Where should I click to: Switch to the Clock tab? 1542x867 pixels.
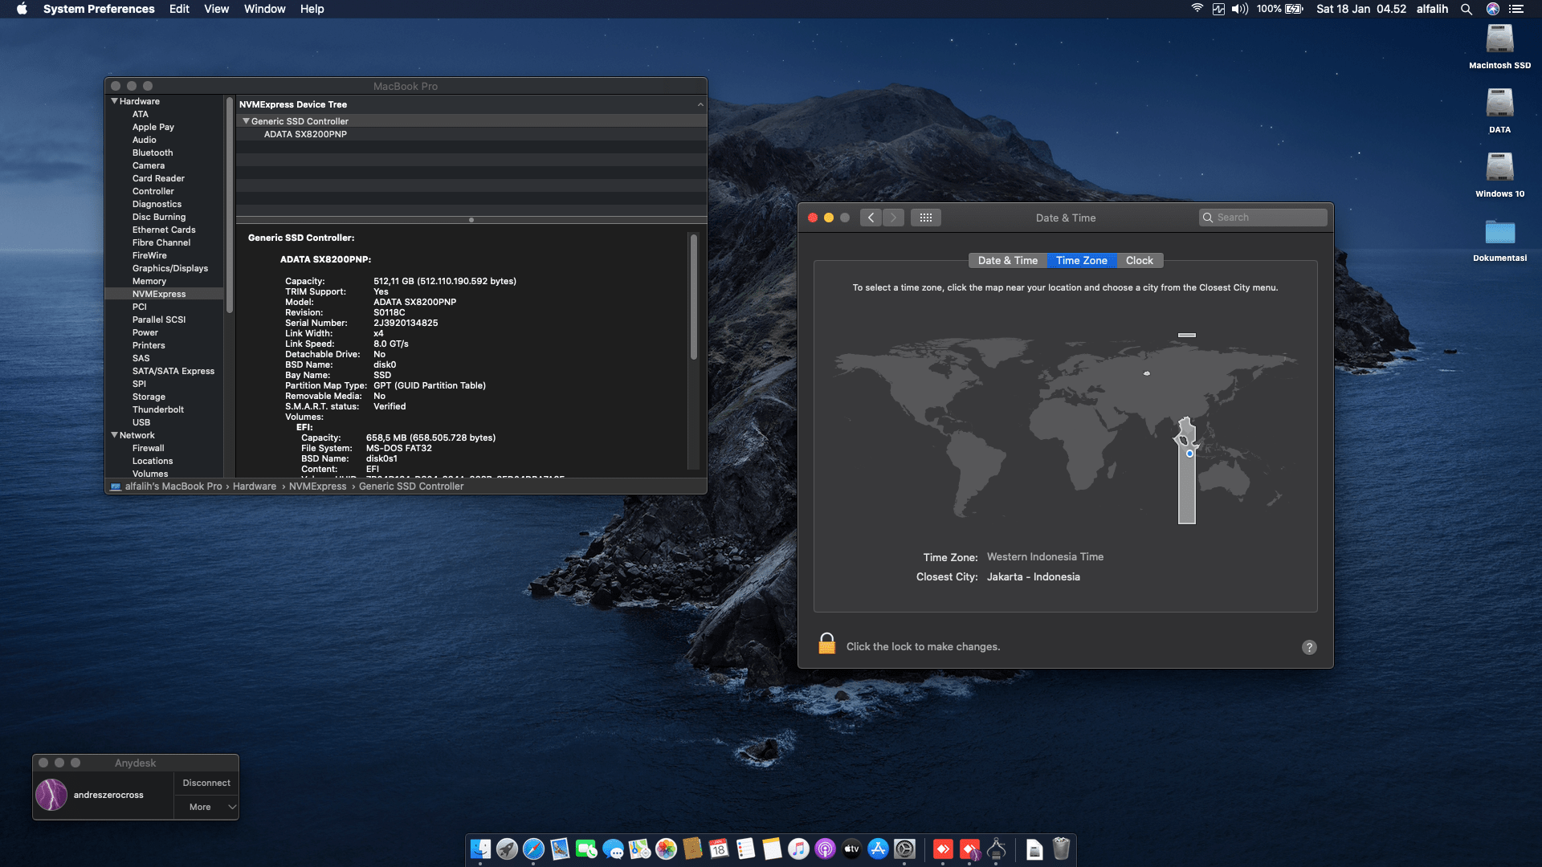(1140, 261)
